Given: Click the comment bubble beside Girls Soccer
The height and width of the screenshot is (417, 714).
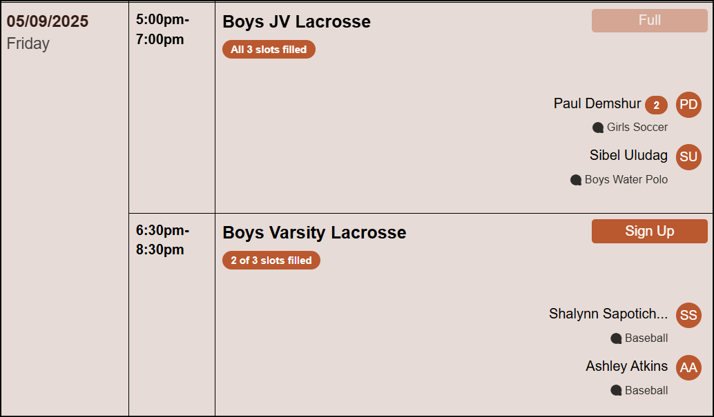Looking at the screenshot, I should [x=598, y=128].
